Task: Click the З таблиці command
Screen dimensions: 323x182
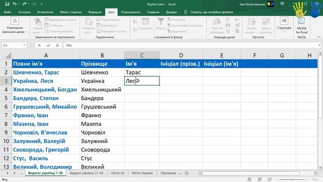Action: click(x=53, y=25)
